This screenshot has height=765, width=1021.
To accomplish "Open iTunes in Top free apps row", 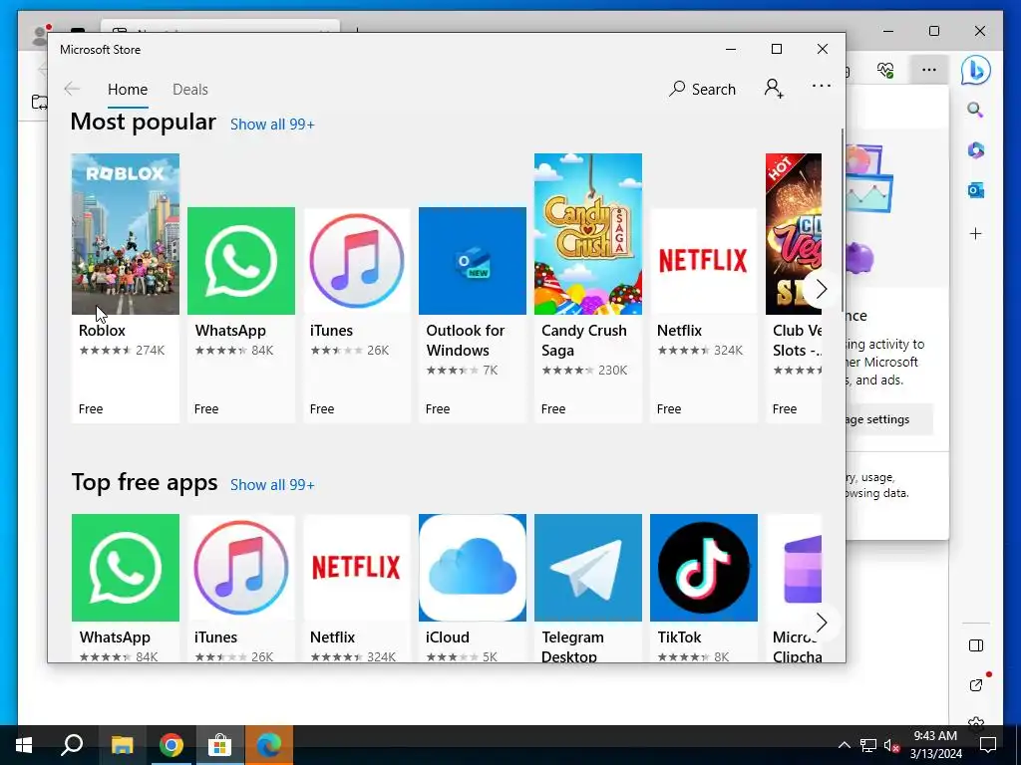I will (241, 588).
